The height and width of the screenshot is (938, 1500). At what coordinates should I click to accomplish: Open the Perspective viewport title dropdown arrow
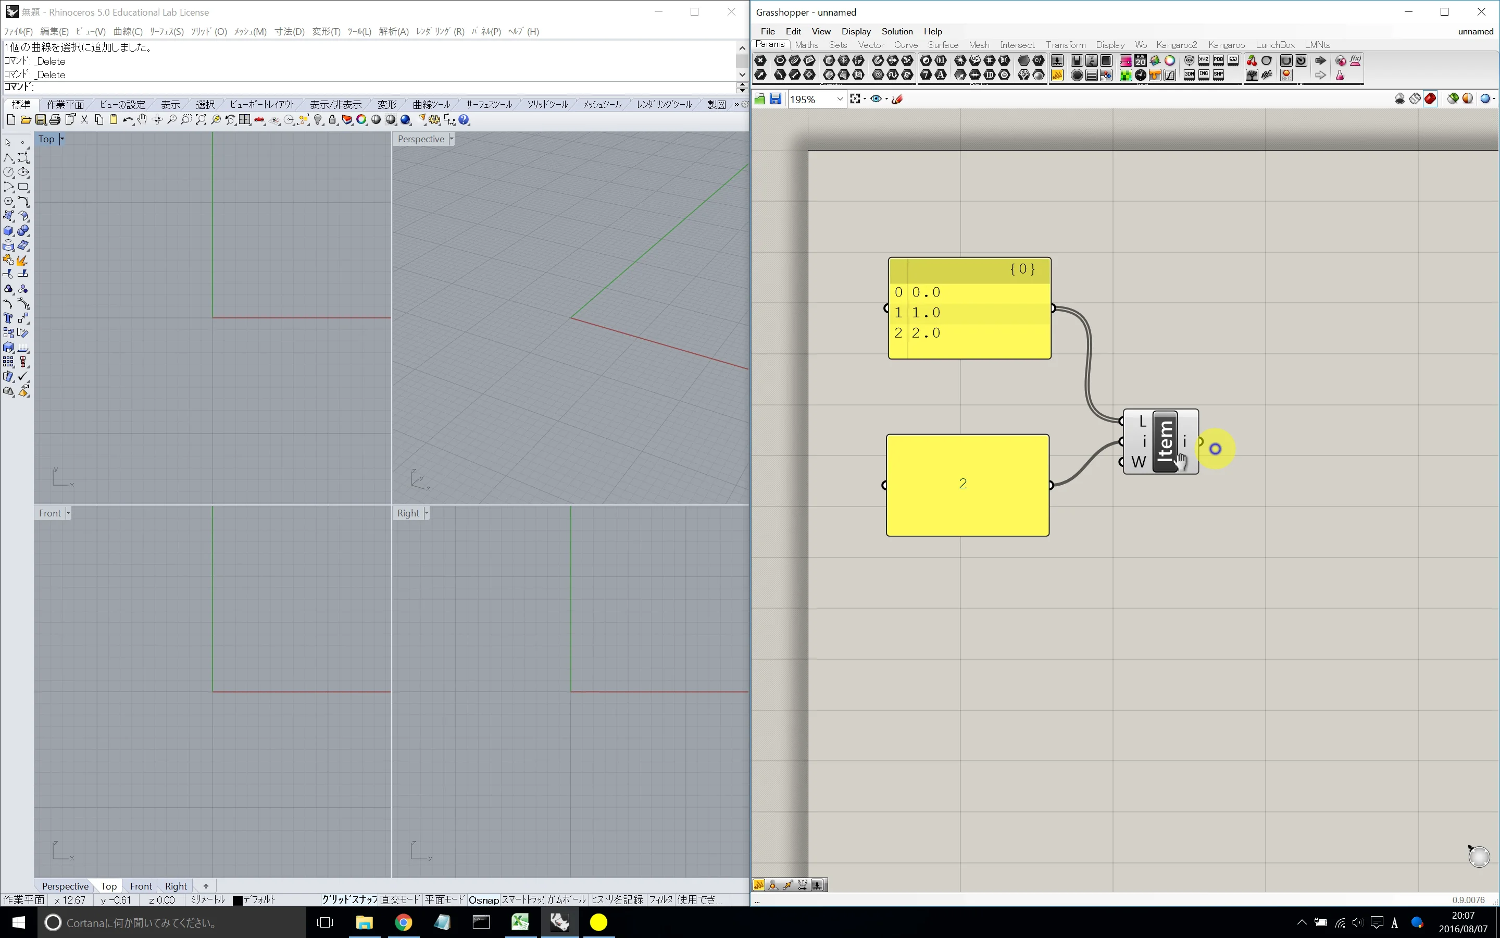(x=451, y=139)
